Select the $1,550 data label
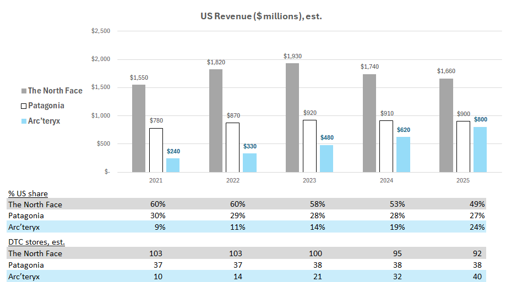Viewport: 506px width, 282px height. [139, 78]
